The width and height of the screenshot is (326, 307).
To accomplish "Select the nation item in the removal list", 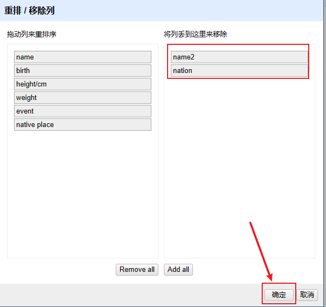I will coord(239,70).
